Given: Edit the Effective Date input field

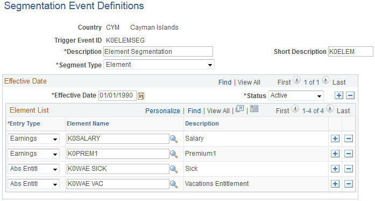Looking at the screenshot, I should coord(117,95).
